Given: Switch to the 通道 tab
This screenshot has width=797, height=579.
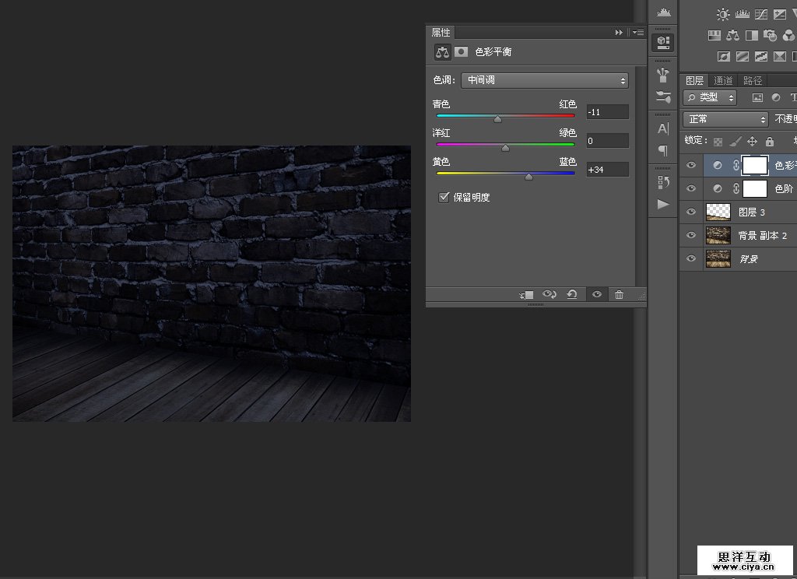Looking at the screenshot, I should point(723,80).
